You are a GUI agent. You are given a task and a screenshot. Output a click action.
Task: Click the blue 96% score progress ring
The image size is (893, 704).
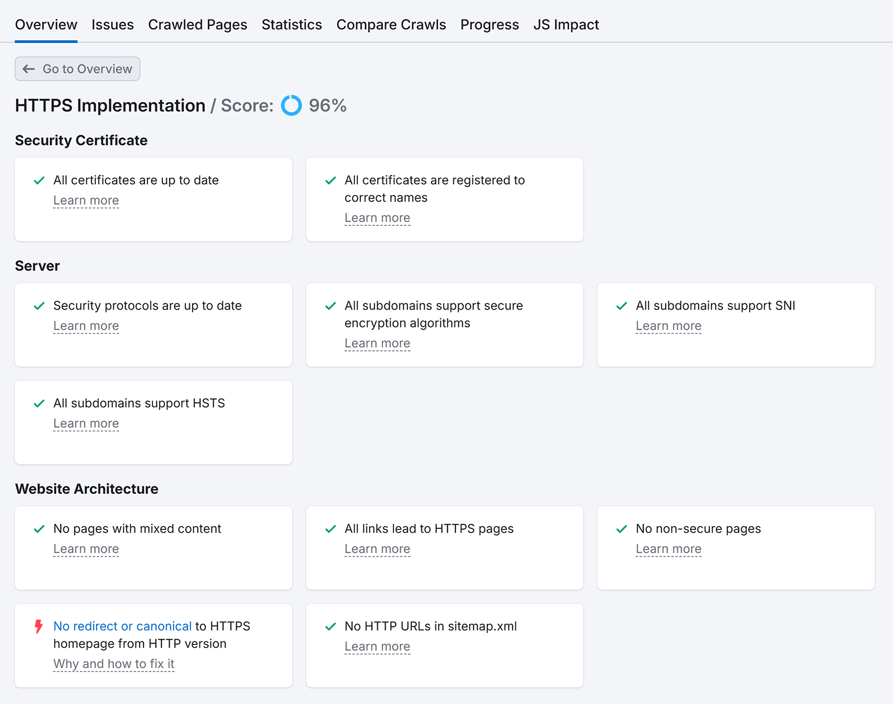point(291,105)
